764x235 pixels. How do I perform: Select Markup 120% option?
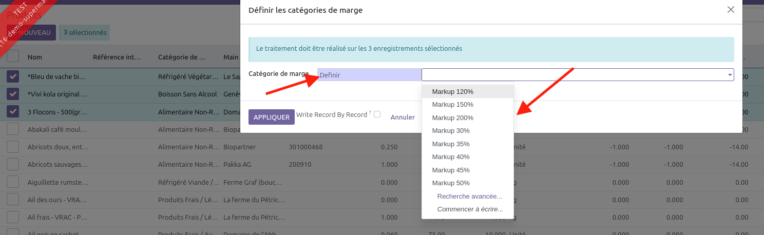coord(452,91)
